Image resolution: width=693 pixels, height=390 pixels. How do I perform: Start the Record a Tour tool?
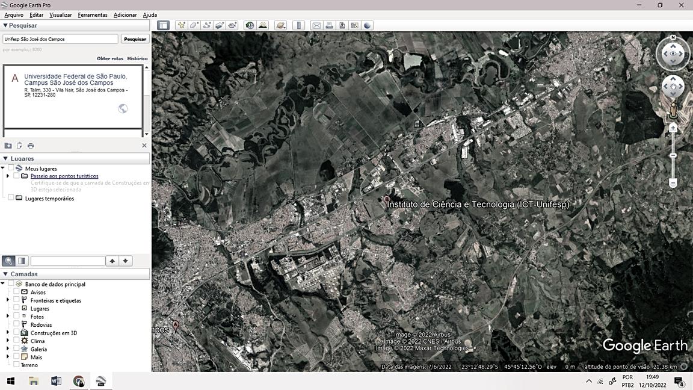pyautogui.click(x=232, y=25)
